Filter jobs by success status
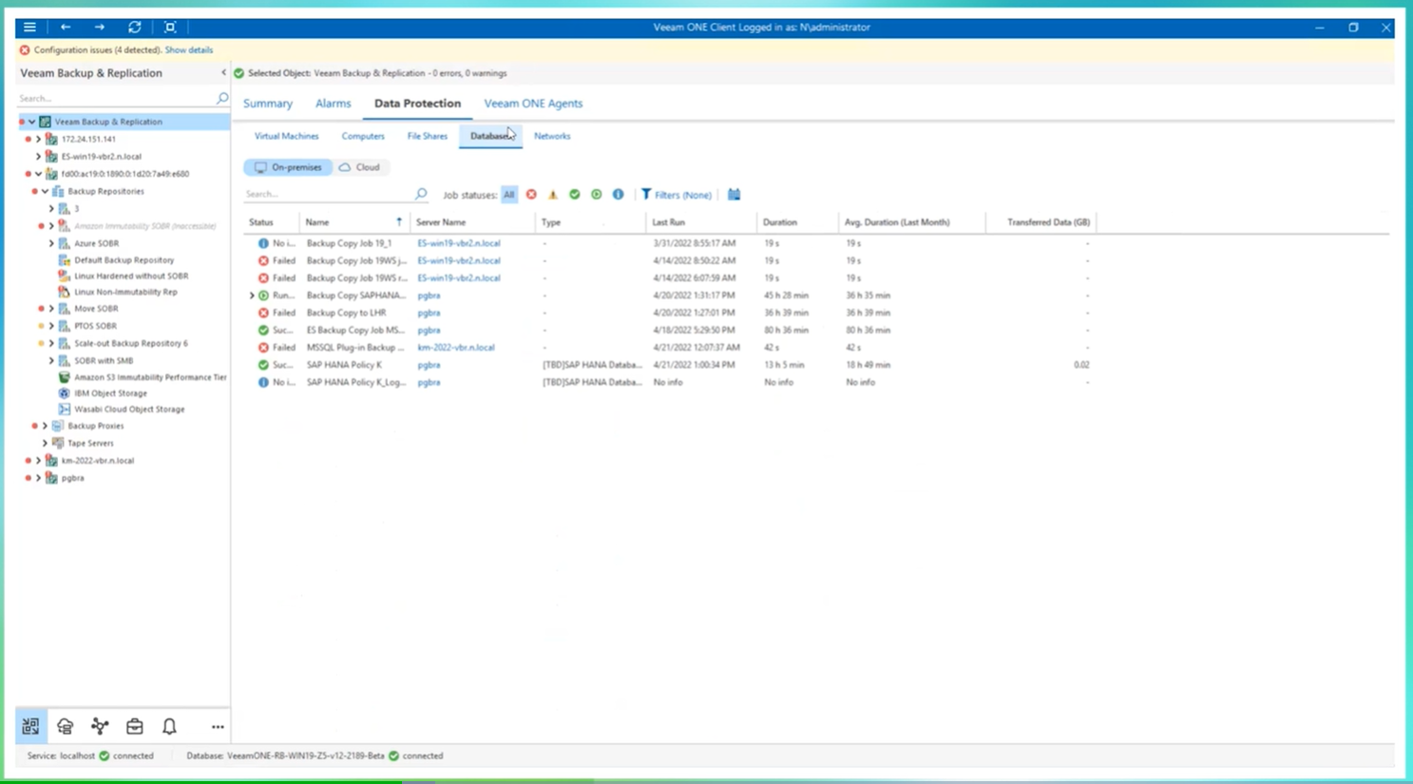This screenshot has height=784, width=1413. pyautogui.click(x=575, y=194)
